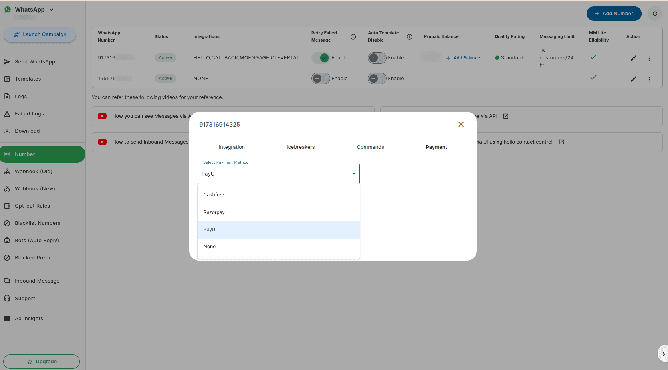Open external link icon next to via API

click(506, 116)
